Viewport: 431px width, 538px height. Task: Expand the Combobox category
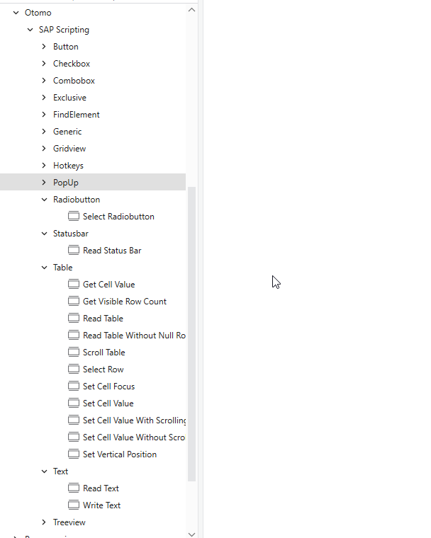pos(44,81)
